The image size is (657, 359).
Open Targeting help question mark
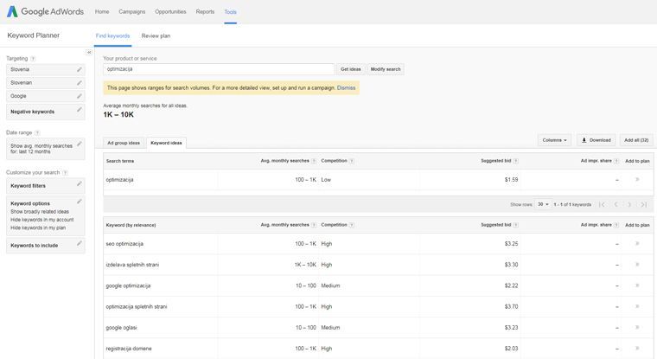[33, 59]
